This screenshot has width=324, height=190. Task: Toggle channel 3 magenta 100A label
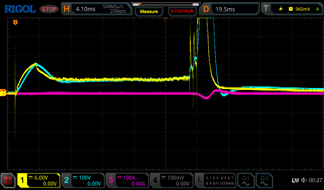tap(127, 180)
